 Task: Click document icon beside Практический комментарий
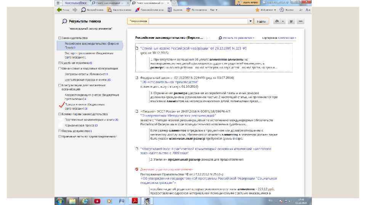click(137, 149)
